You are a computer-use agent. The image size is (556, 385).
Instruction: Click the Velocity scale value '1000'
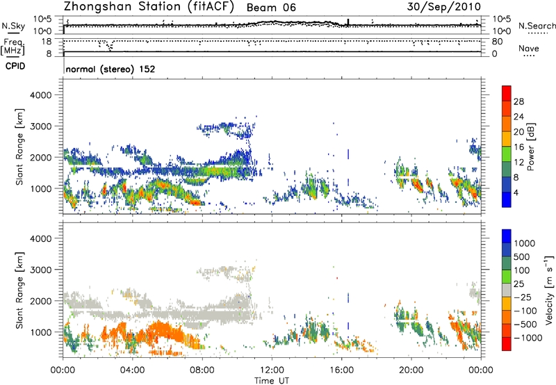(524, 243)
